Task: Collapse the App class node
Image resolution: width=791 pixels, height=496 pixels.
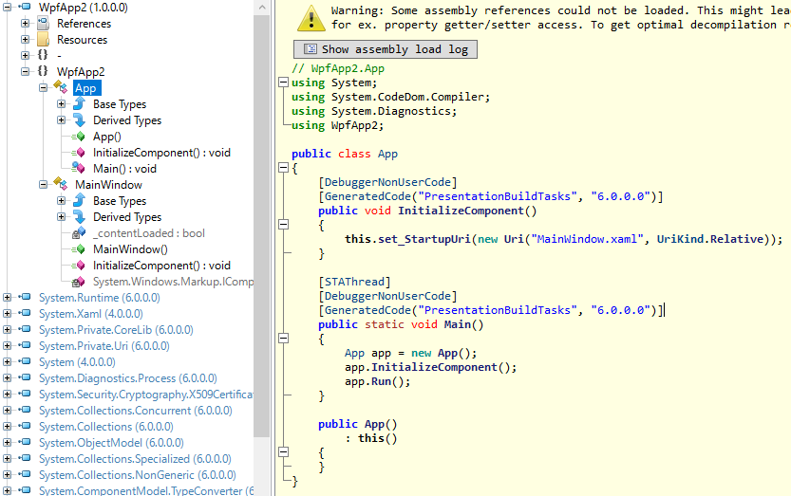Action: 44,87
